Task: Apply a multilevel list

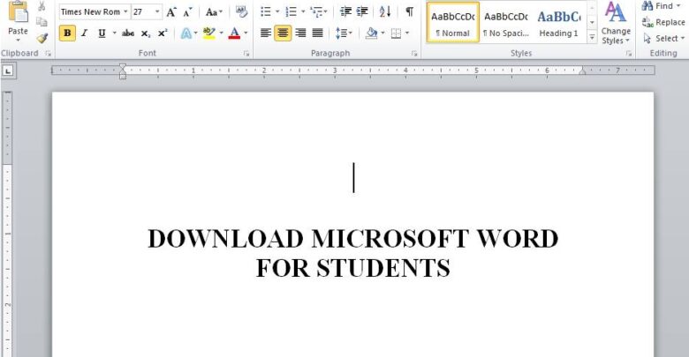Action: [316, 11]
